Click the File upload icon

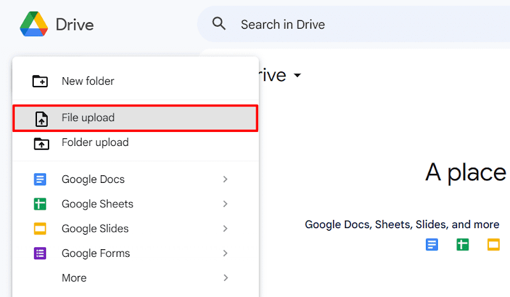[41, 119]
